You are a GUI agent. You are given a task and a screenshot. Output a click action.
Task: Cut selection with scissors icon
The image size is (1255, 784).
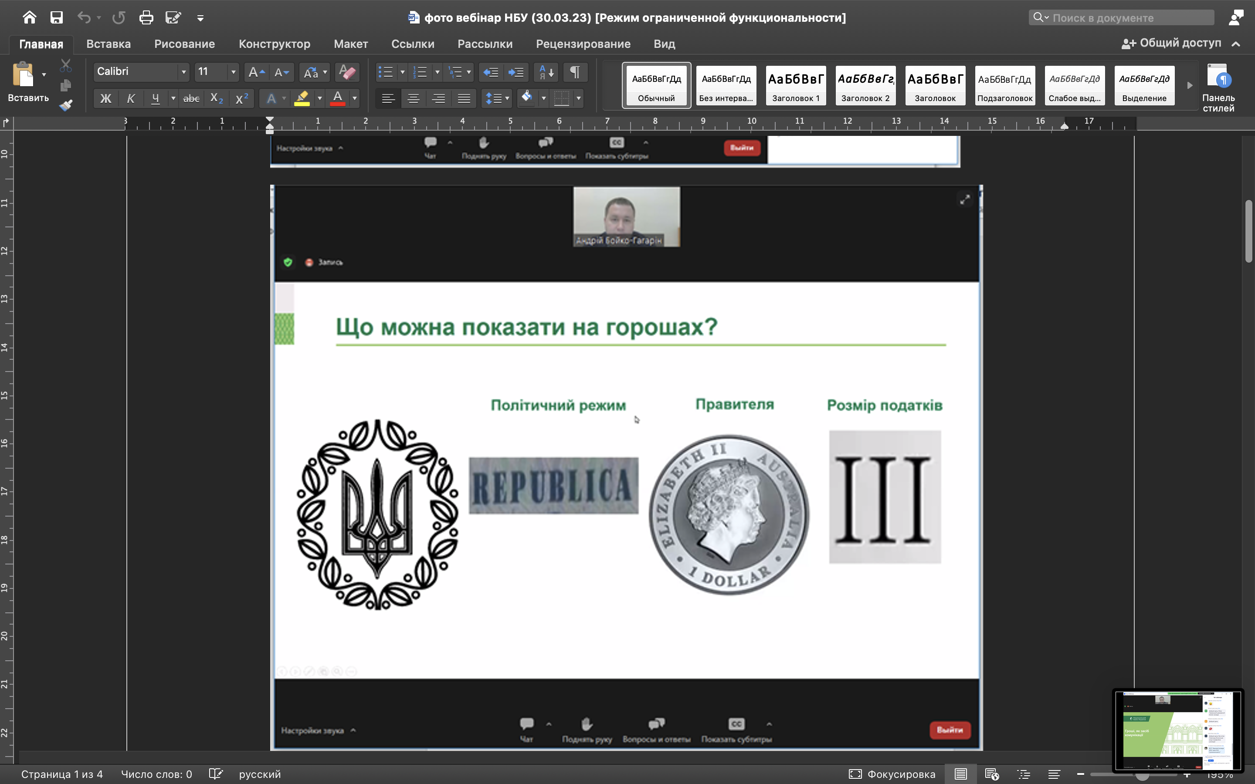[x=65, y=66]
